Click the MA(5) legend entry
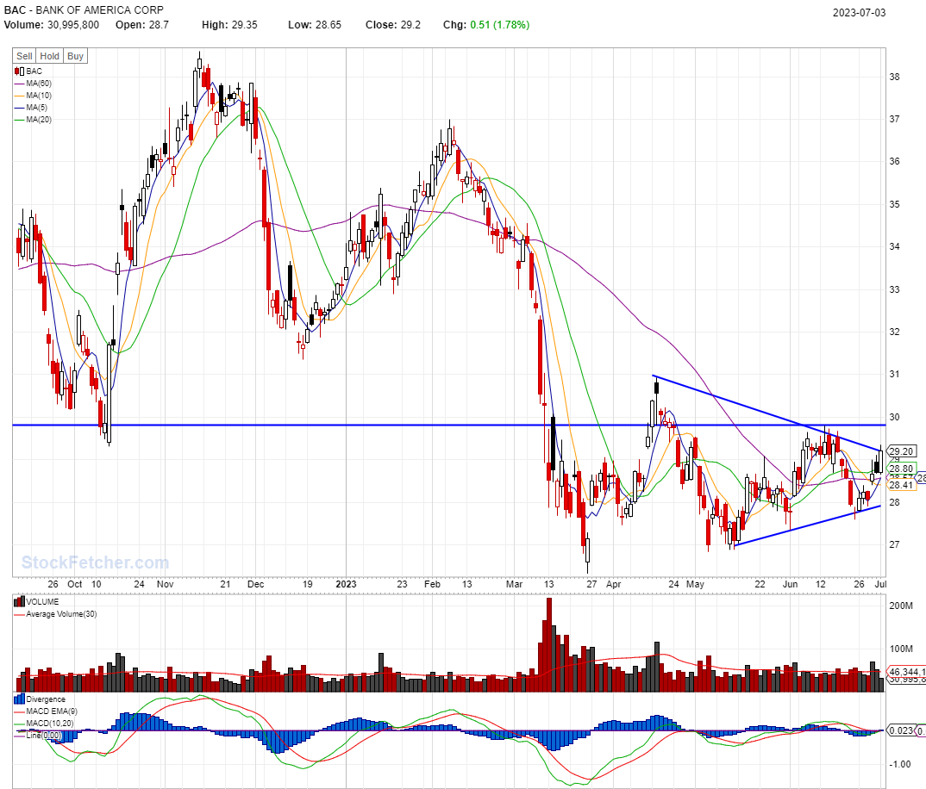926x789 pixels. [31, 108]
